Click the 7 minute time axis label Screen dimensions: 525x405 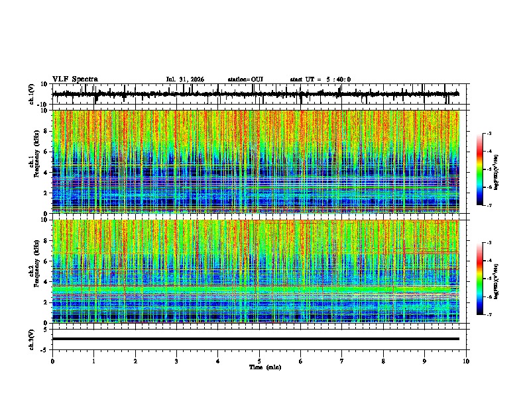coord(342,361)
